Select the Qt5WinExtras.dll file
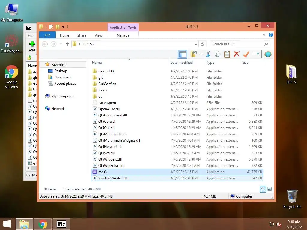This screenshot has height=230, width=307. tap(177, 165)
